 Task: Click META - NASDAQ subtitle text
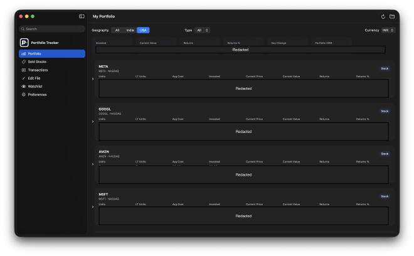(x=109, y=71)
